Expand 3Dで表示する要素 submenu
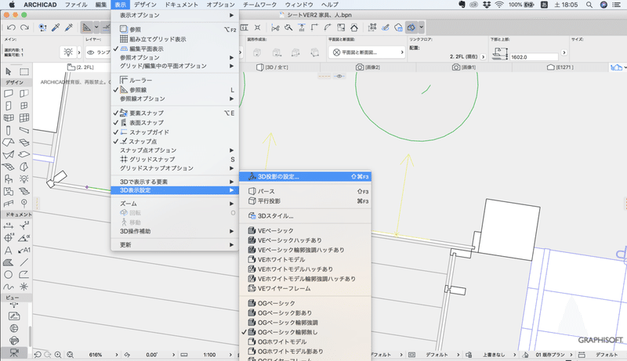Image resolution: width=627 pixels, height=361 pixels. (175, 182)
